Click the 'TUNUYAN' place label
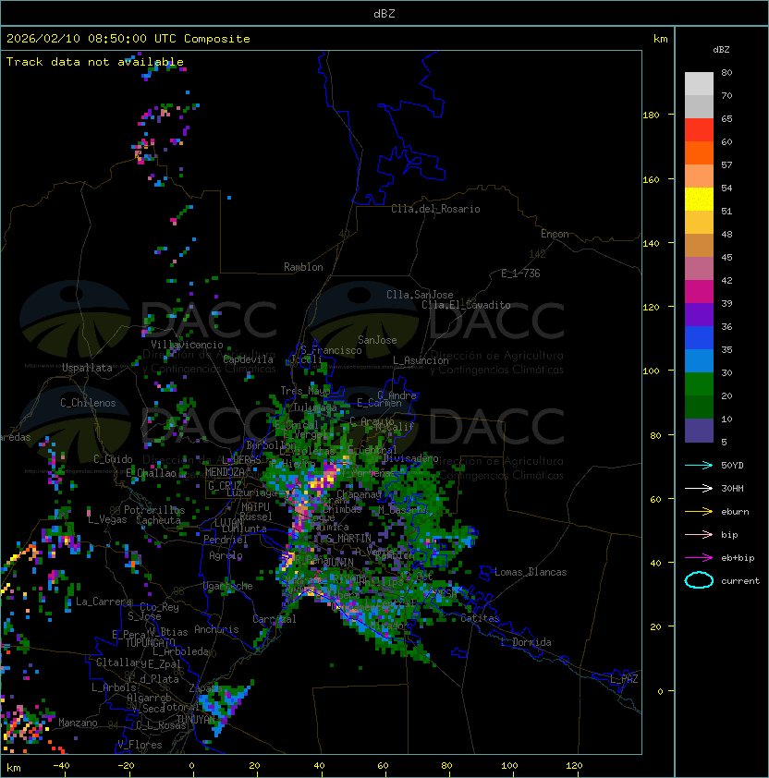Viewport: 769px width, 778px height. click(x=196, y=720)
